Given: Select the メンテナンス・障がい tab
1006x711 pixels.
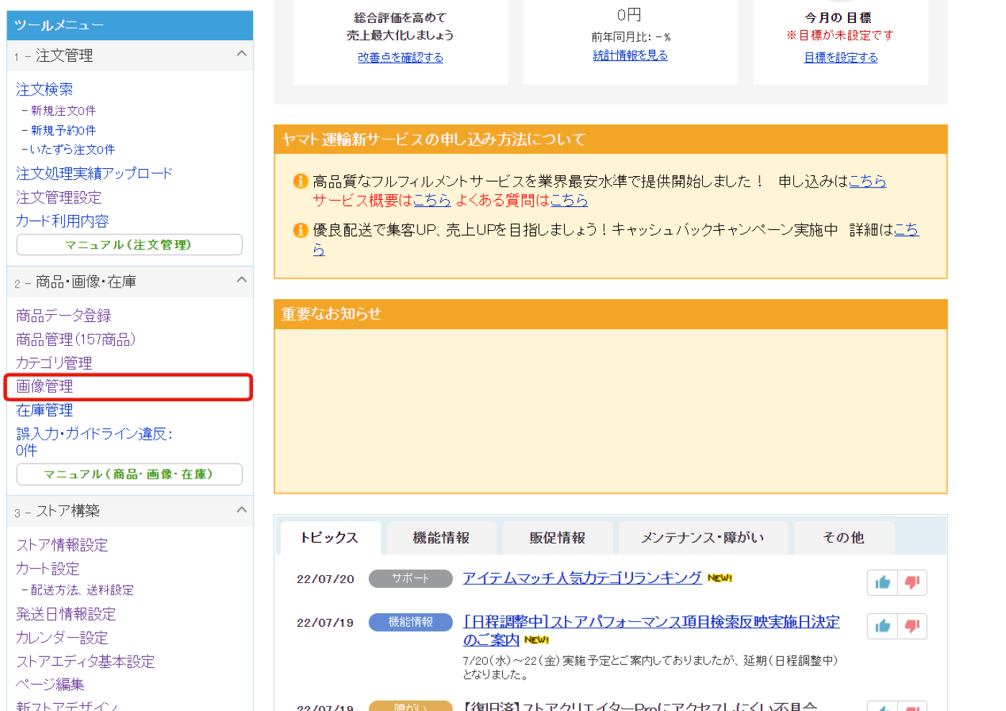Looking at the screenshot, I should (x=703, y=538).
